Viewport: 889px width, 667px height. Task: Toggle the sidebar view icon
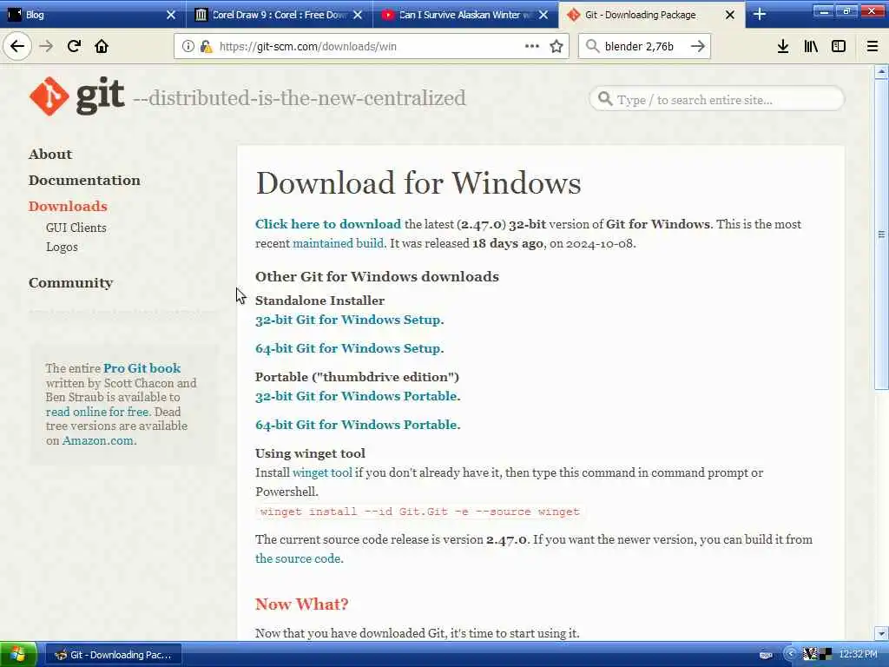[x=839, y=47]
